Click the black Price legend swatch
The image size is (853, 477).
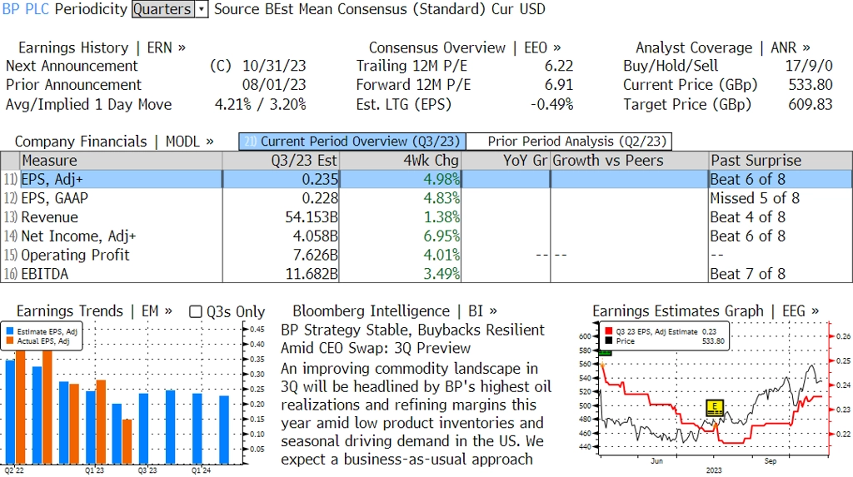pos(609,341)
